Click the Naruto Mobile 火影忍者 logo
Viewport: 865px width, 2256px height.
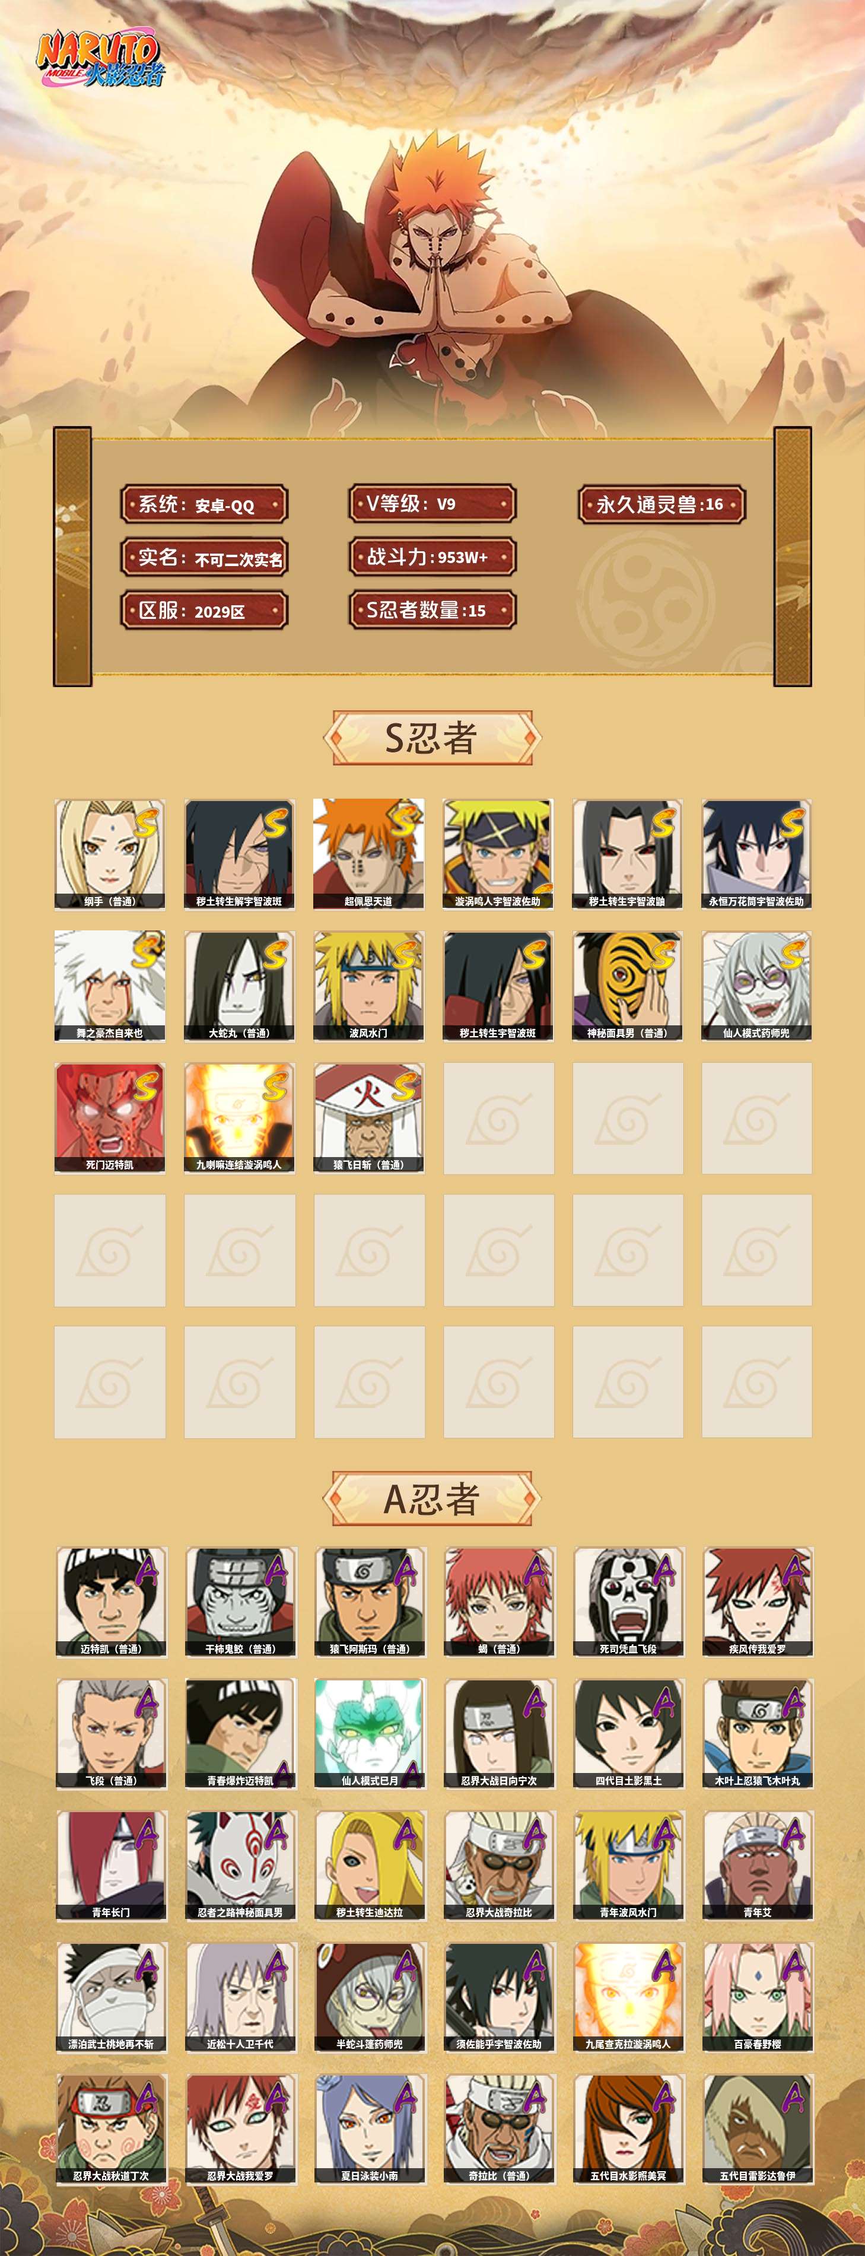pos(99,59)
